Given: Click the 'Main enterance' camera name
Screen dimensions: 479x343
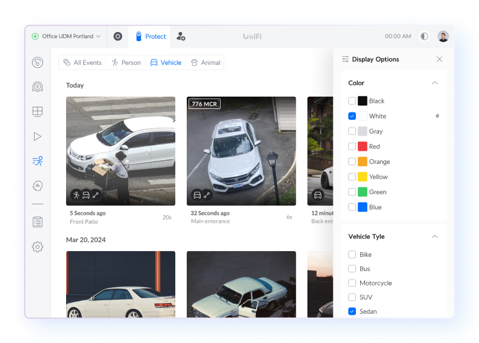Looking at the screenshot, I should (x=210, y=221).
